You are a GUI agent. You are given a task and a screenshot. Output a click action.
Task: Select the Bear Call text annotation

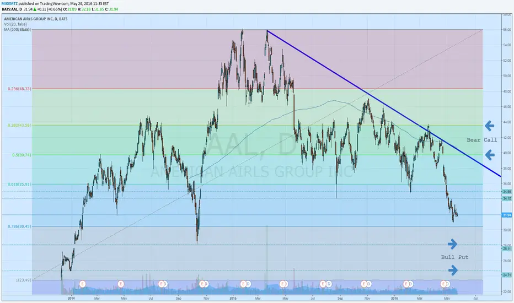click(482, 140)
